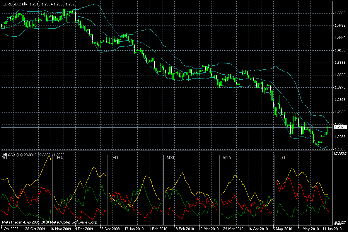Click the 1.2975 price level
Viewport: 348px width, 232px height.
tap(340, 100)
